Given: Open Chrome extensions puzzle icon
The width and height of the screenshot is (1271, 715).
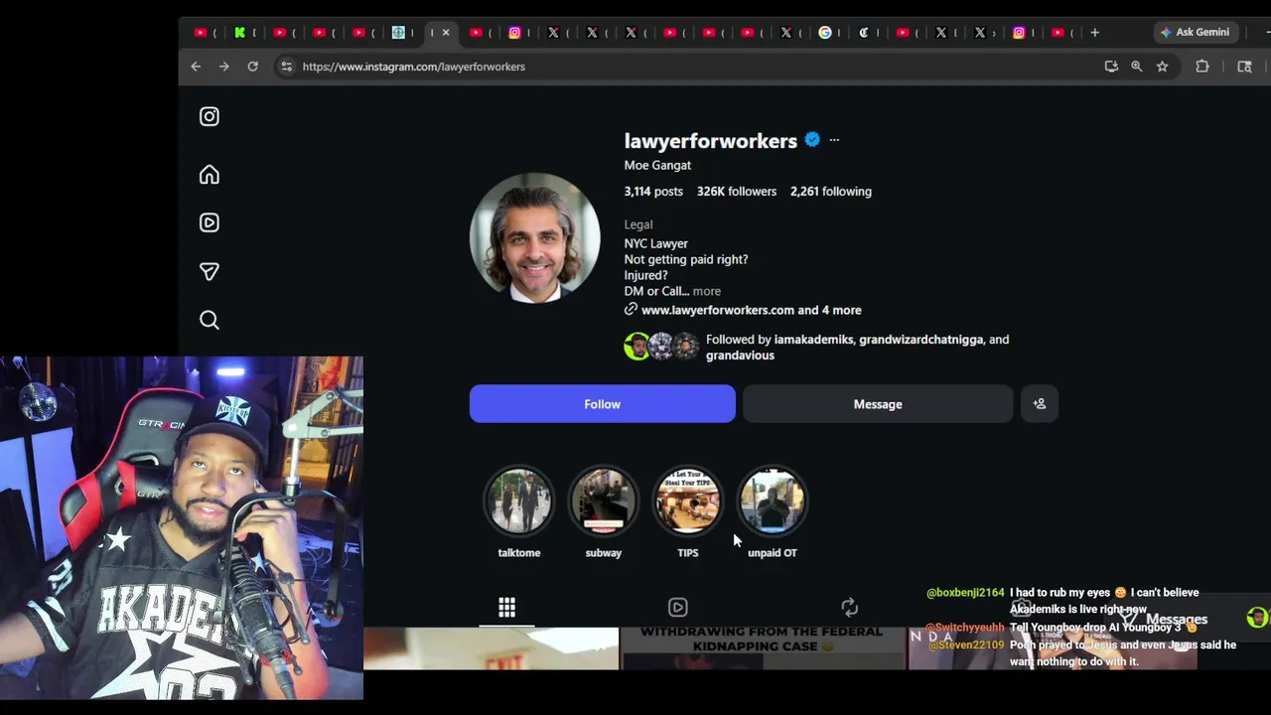Looking at the screenshot, I should (x=1202, y=67).
